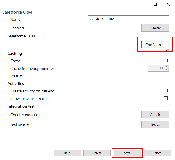Close the dialog with X icon
The image size is (175, 160).
pyautogui.click(x=168, y=4)
